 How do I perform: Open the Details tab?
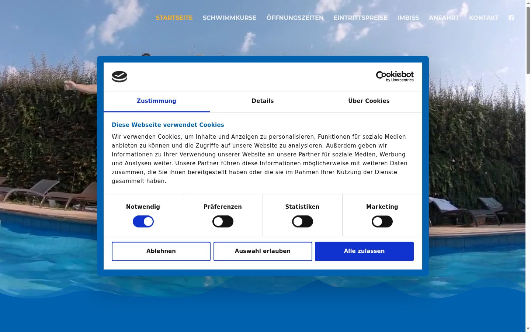[x=263, y=101]
